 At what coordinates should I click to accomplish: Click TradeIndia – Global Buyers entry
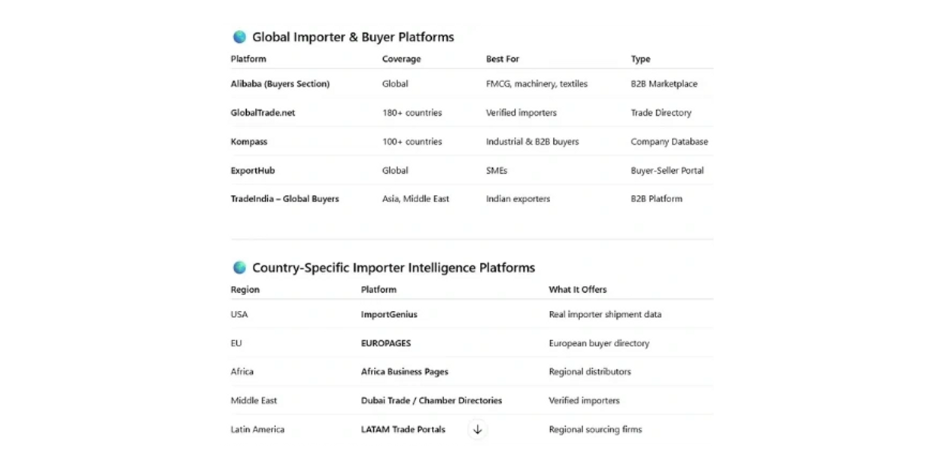pos(284,199)
